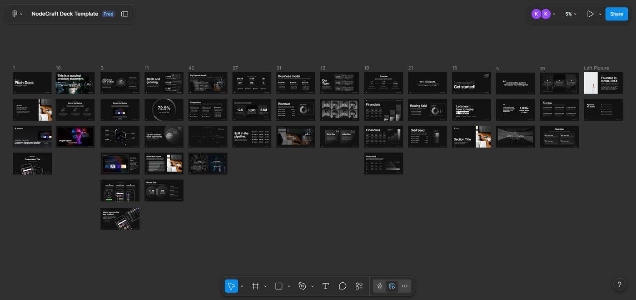Select the Text tool

[326, 286]
